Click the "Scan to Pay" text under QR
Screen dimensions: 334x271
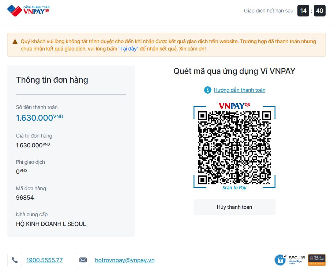pos(234,188)
